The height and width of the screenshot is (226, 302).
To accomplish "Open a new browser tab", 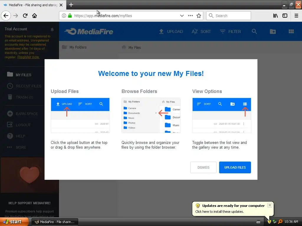I will pos(71,5).
